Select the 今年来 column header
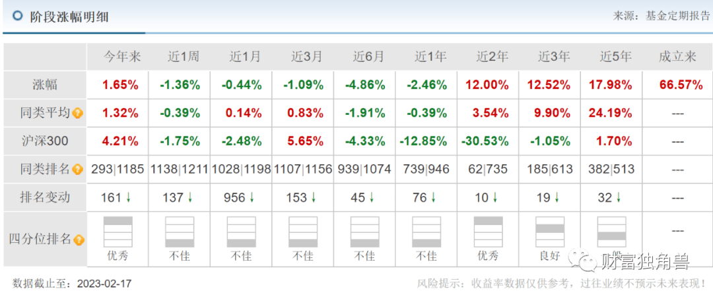This screenshot has height=293, width=713. [x=121, y=57]
